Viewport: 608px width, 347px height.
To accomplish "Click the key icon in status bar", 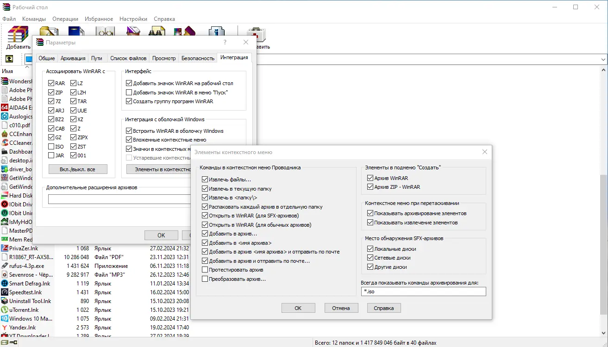I will [13, 343].
